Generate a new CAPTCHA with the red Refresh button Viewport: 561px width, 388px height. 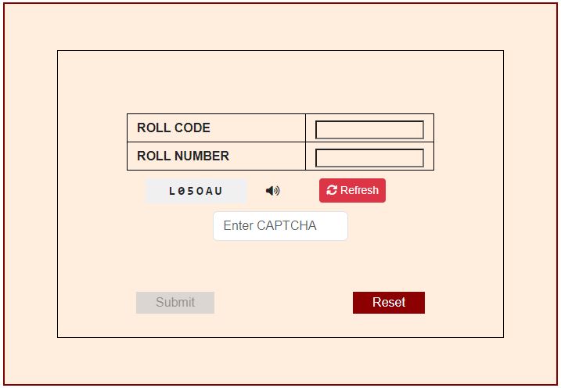352,190
